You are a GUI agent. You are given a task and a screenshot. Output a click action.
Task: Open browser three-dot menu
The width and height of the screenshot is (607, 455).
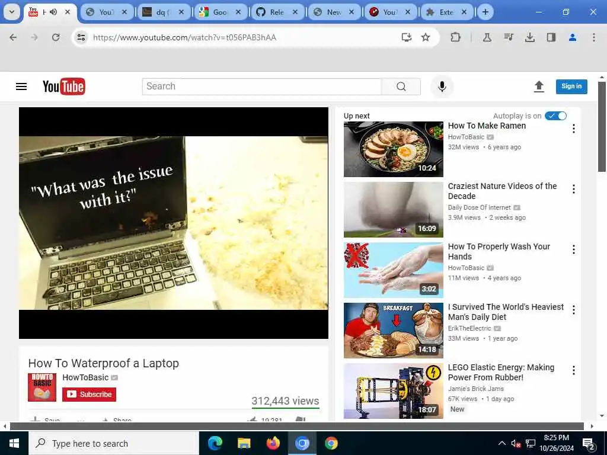coord(594,37)
